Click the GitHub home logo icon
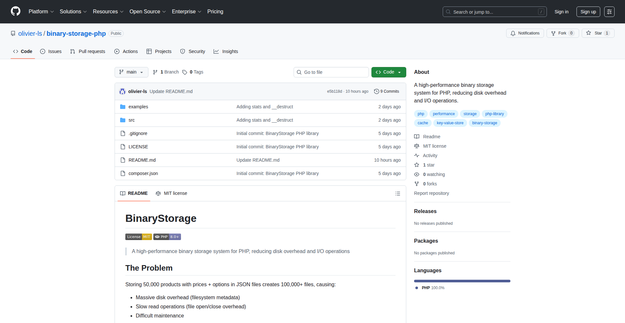Screen dimensions: 625x323 pos(15,11)
